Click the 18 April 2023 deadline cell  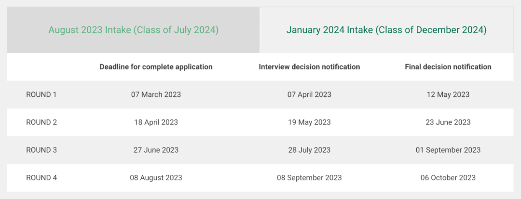[156, 122]
